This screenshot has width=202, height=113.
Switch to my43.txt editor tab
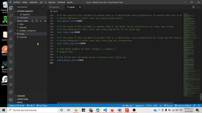(x=56, y=7)
